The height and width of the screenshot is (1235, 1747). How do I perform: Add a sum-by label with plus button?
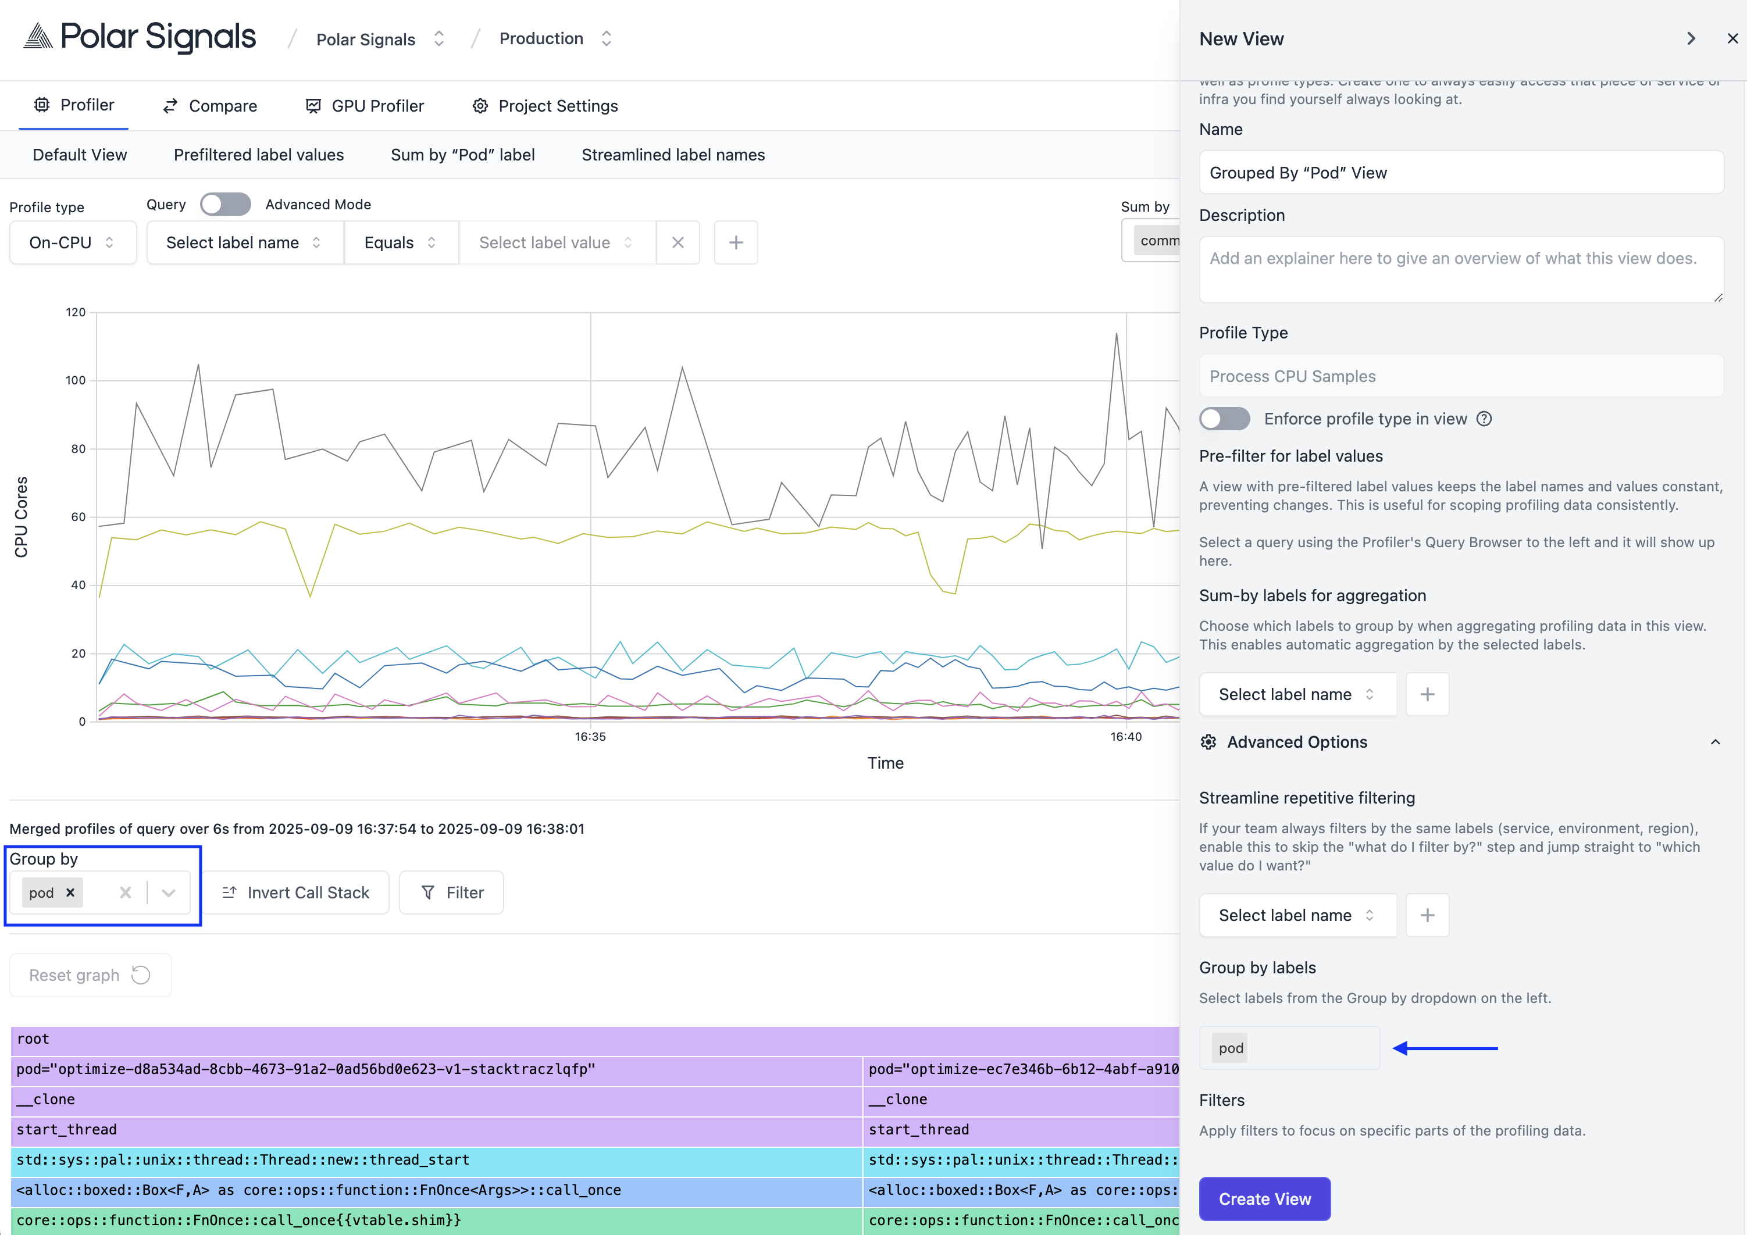tap(1427, 694)
